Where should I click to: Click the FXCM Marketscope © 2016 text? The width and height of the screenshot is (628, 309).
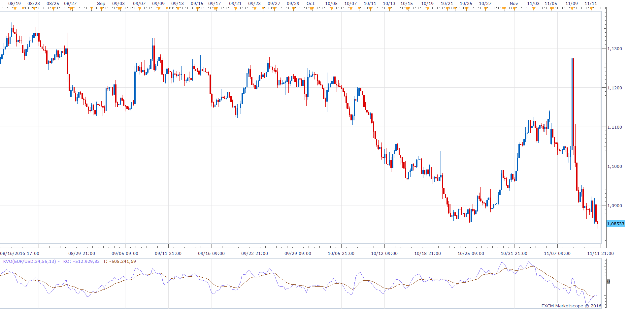pyautogui.click(x=571, y=306)
